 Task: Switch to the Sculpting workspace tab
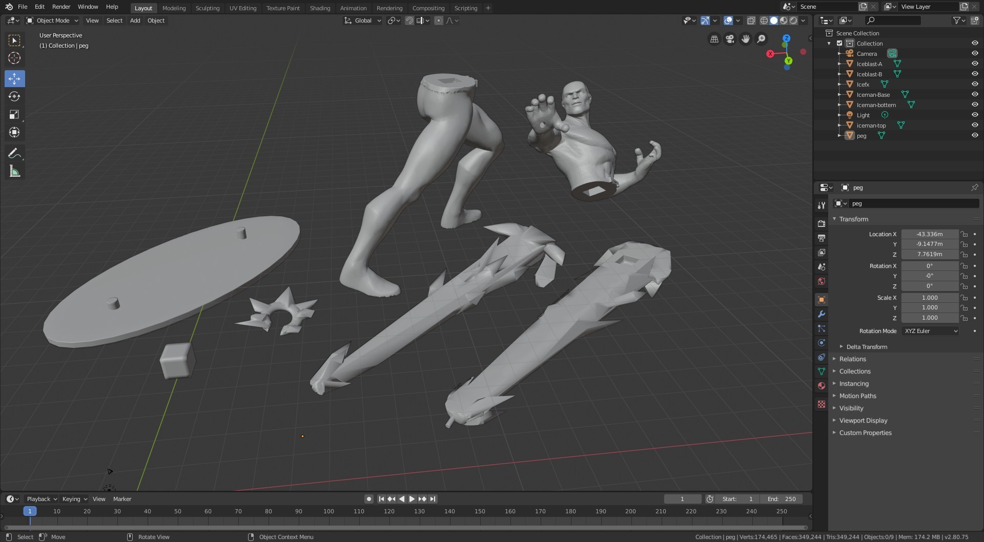coord(208,8)
